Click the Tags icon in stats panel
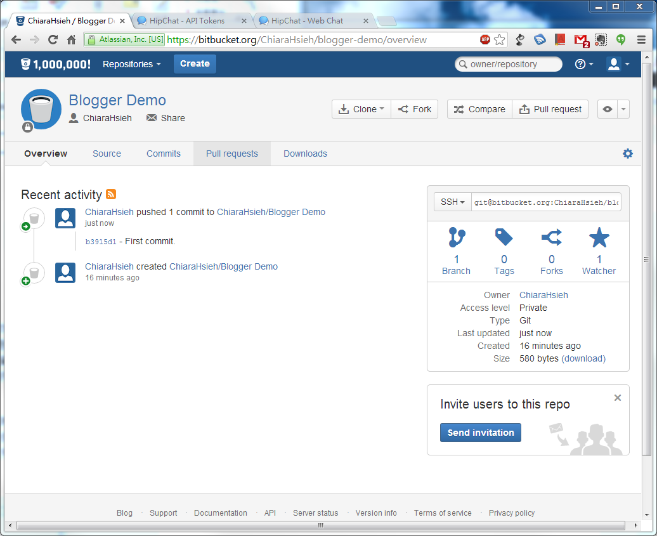 [x=504, y=237]
